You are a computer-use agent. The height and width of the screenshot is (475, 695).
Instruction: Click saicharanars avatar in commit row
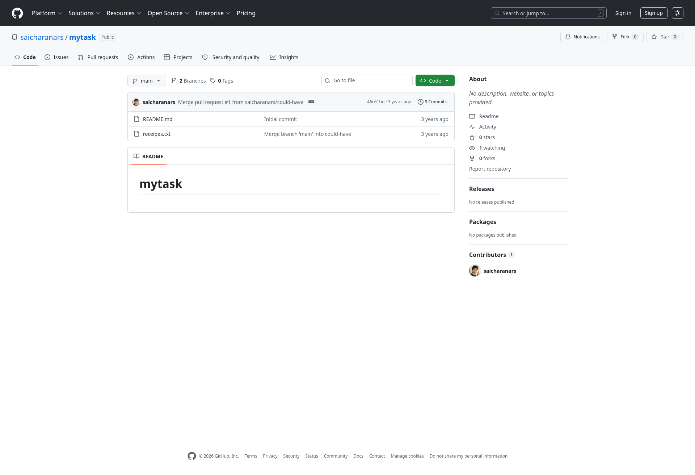point(136,102)
